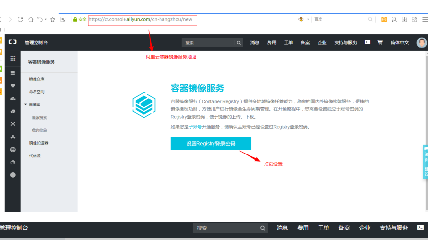Open the user avatar profile picture
The image size is (428, 240).
422,43
